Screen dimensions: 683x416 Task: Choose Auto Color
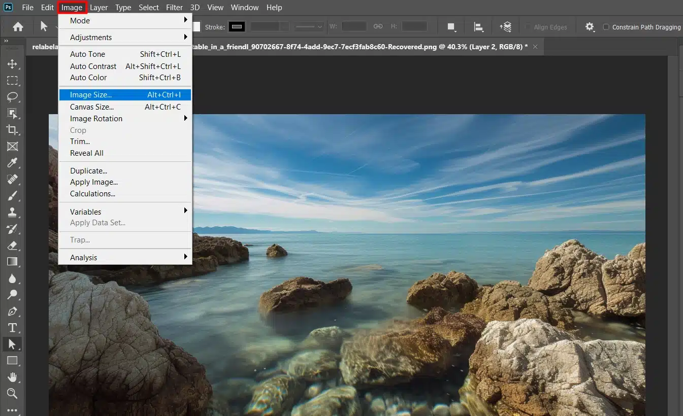tap(125, 77)
